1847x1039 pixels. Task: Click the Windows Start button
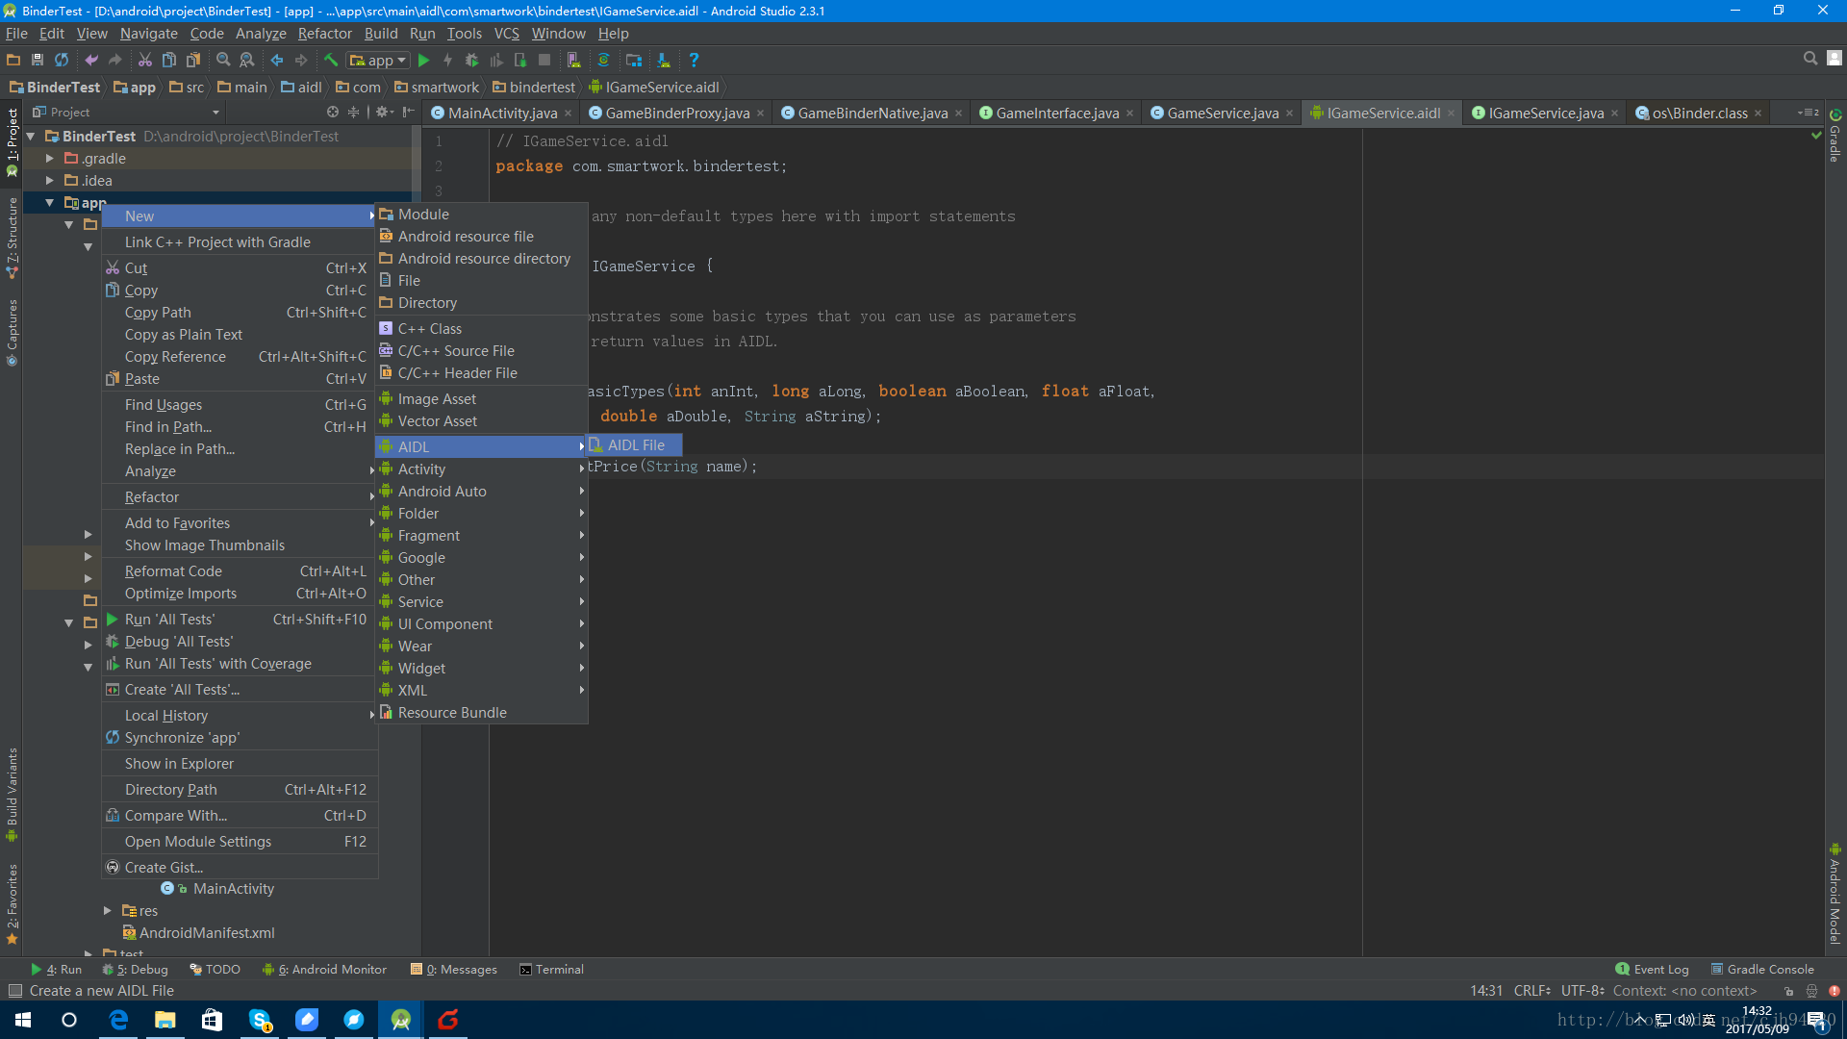[23, 1020]
